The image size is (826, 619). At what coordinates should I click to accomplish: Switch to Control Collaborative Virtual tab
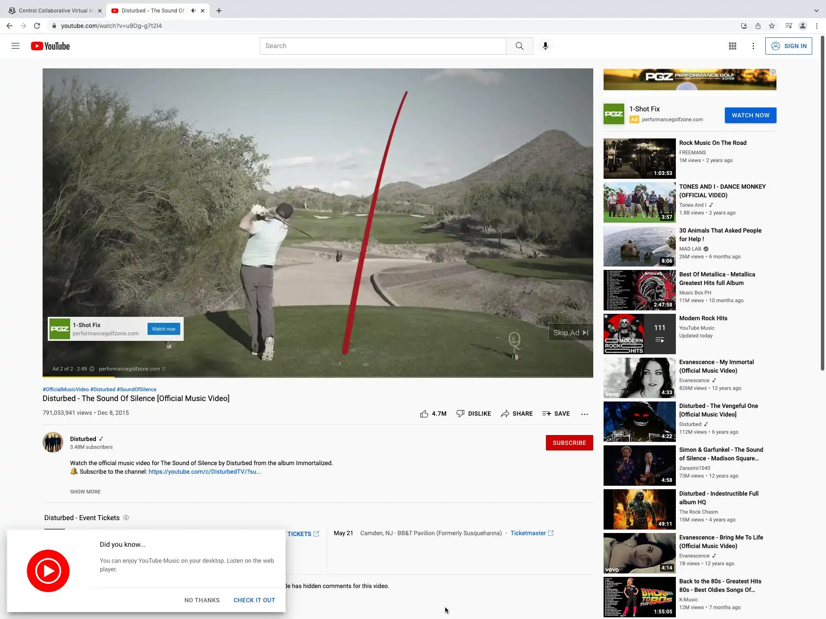coord(54,11)
